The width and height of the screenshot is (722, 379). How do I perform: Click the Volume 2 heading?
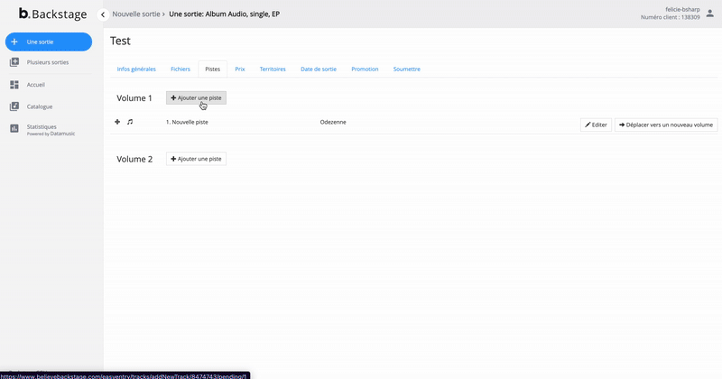click(134, 159)
